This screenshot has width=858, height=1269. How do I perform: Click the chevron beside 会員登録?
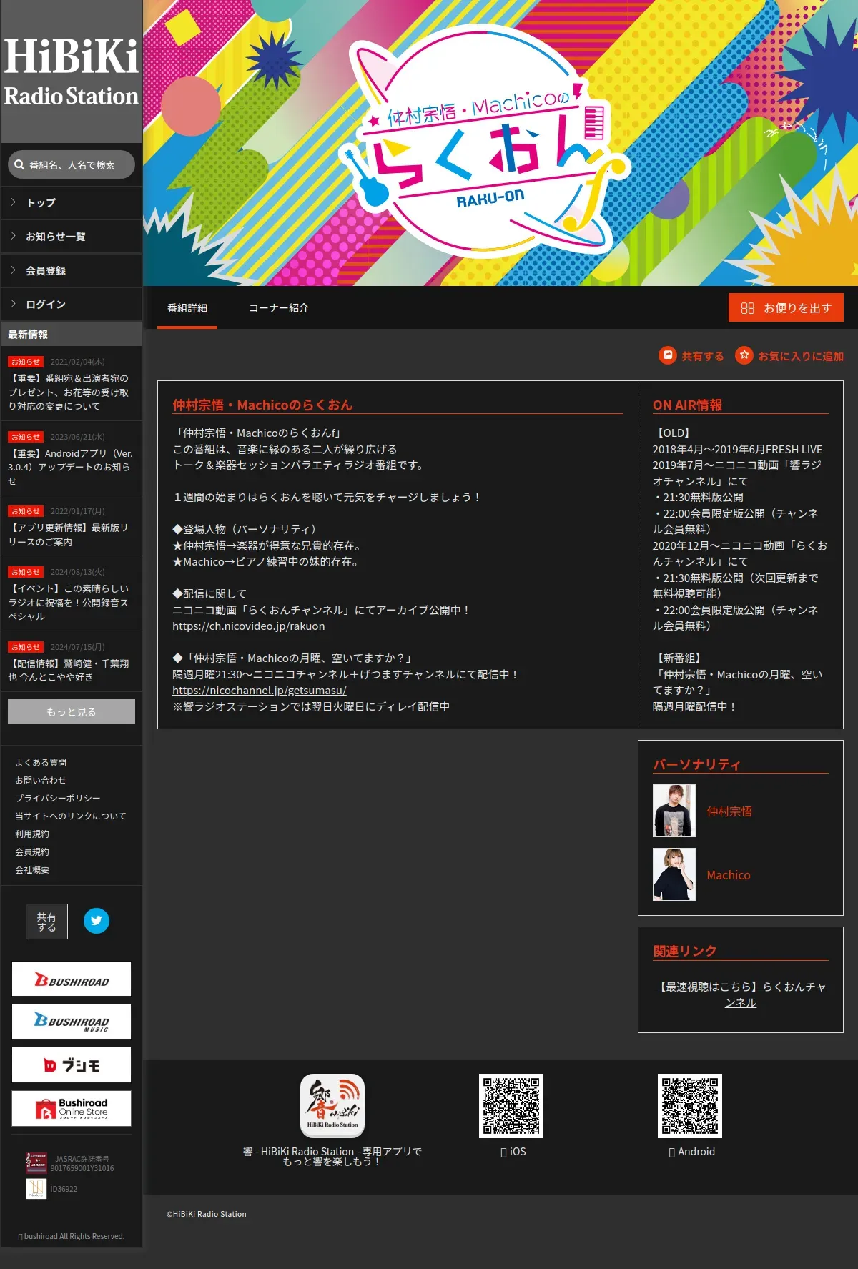tap(13, 270)
